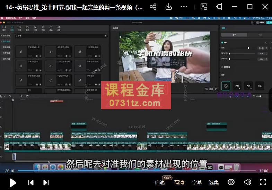This screenshot has width=272, height=190.
Task: Choose the 萝莉 voice changer
Action: tap(237, 86)
